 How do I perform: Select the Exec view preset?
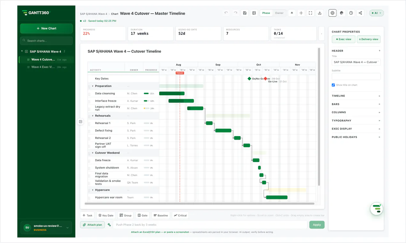(344, 39)
